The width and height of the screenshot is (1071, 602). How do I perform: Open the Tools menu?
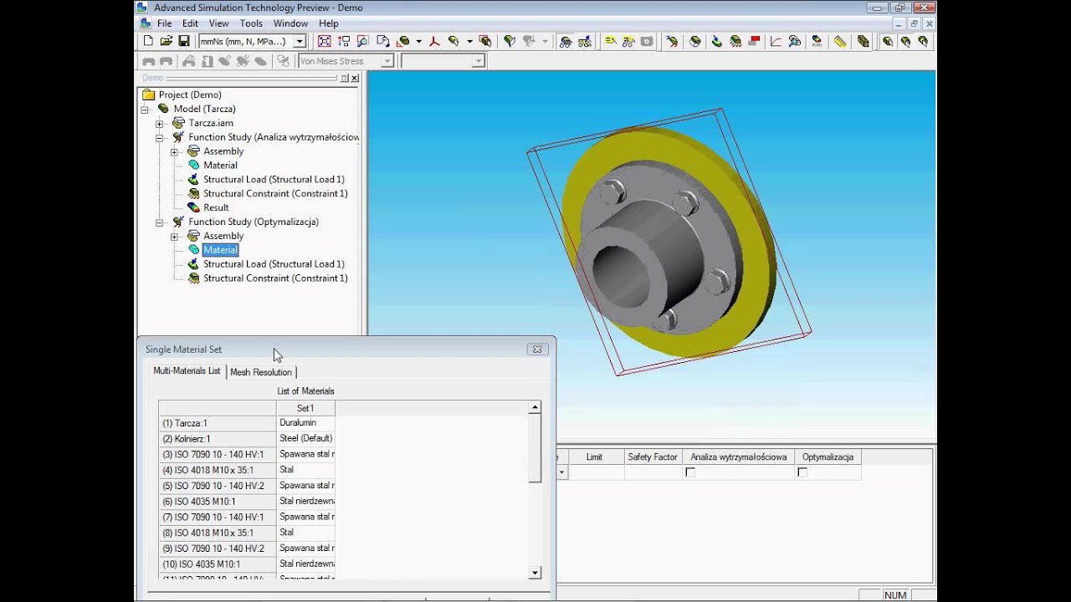(x=251, y=23)
